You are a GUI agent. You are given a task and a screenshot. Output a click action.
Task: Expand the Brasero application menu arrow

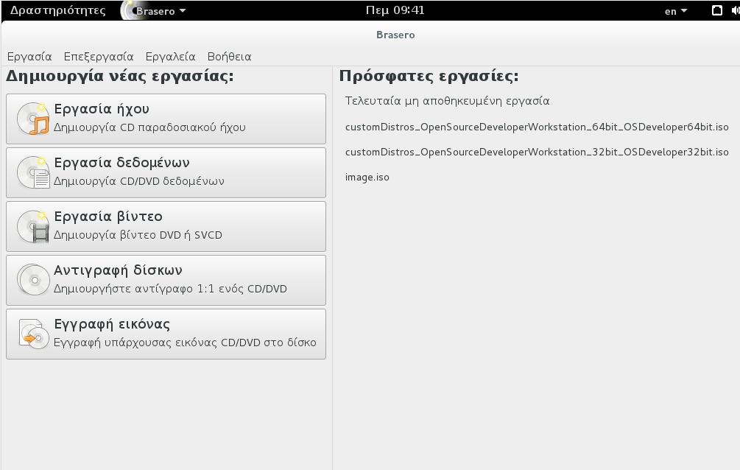coord(183,11)
